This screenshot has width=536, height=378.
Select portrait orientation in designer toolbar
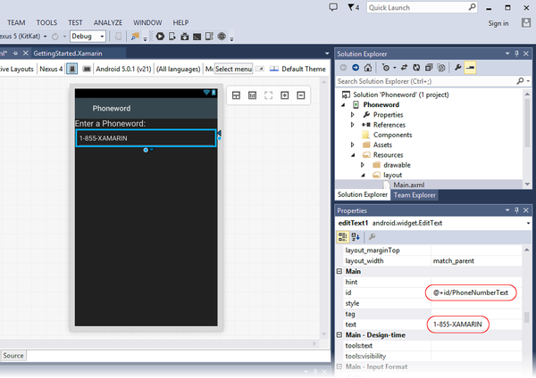tap(73, 69)
